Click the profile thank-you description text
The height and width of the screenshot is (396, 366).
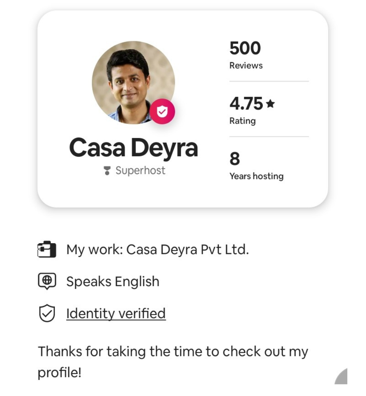173,361
